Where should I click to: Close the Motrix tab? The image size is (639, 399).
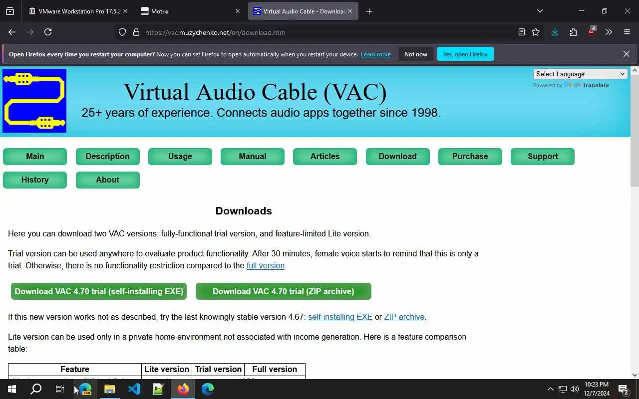coord(238,11)
